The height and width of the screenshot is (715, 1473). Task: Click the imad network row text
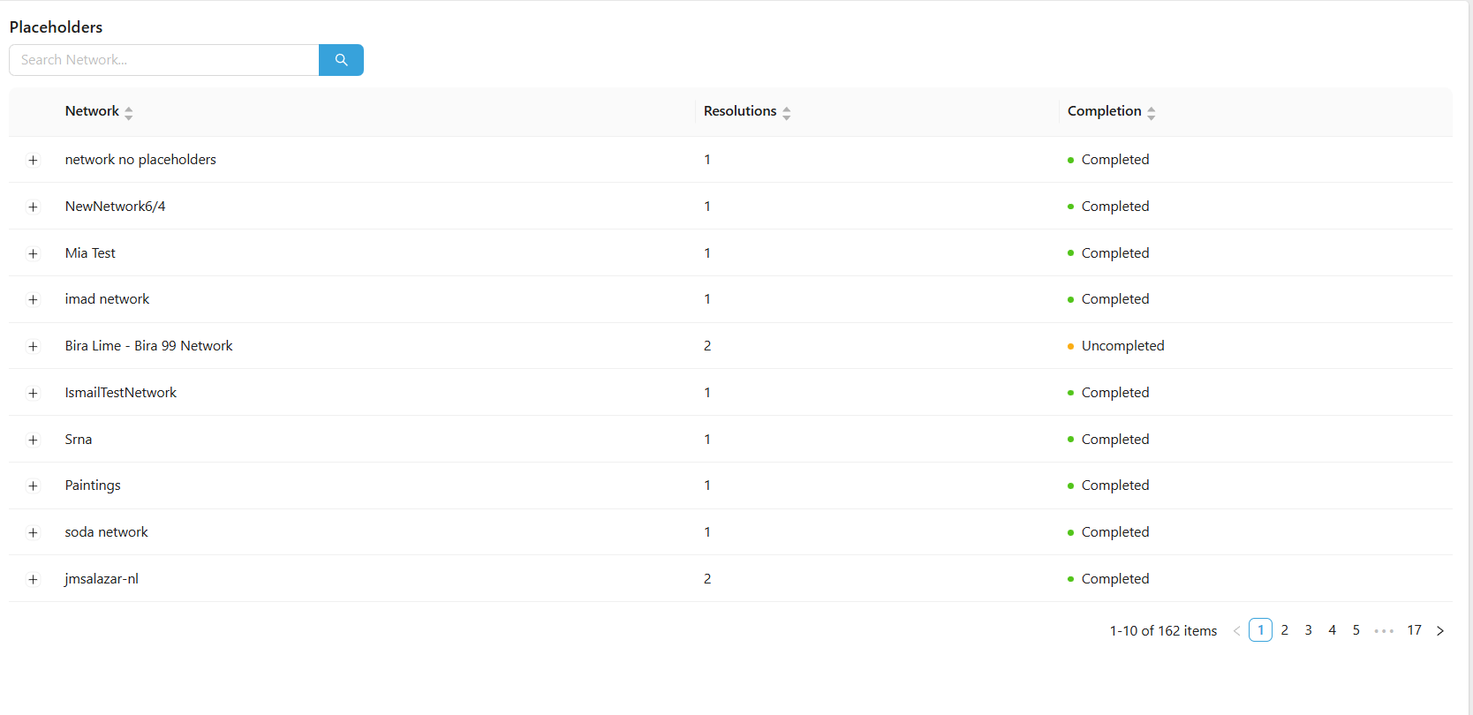tap(107, 299)
